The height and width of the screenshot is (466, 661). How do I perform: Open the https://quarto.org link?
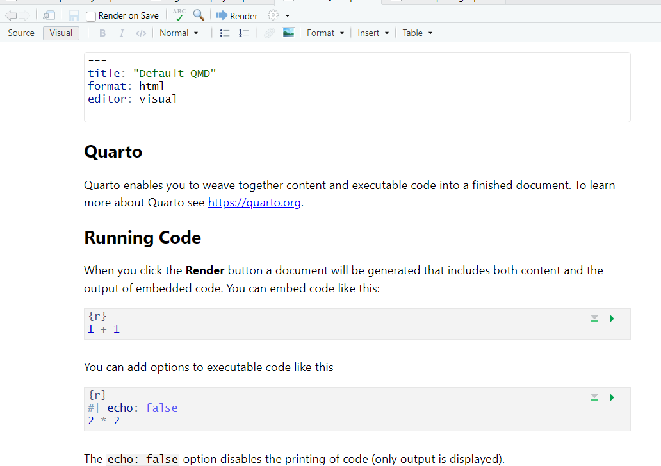(x=254, y=203)
